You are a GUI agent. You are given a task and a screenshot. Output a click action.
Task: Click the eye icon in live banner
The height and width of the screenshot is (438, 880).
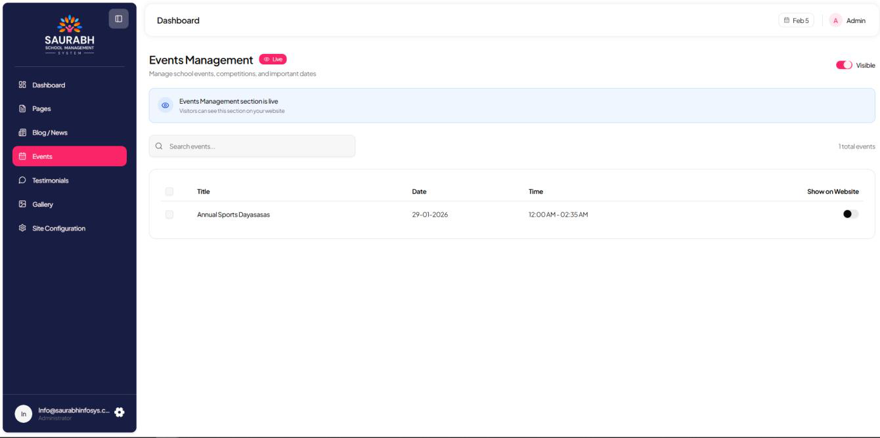pyautogui.click(x=165, y=106)
